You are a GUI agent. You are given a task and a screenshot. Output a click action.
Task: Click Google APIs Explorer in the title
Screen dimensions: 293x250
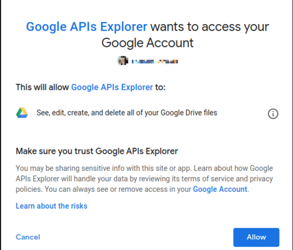[x=87, y=27]
